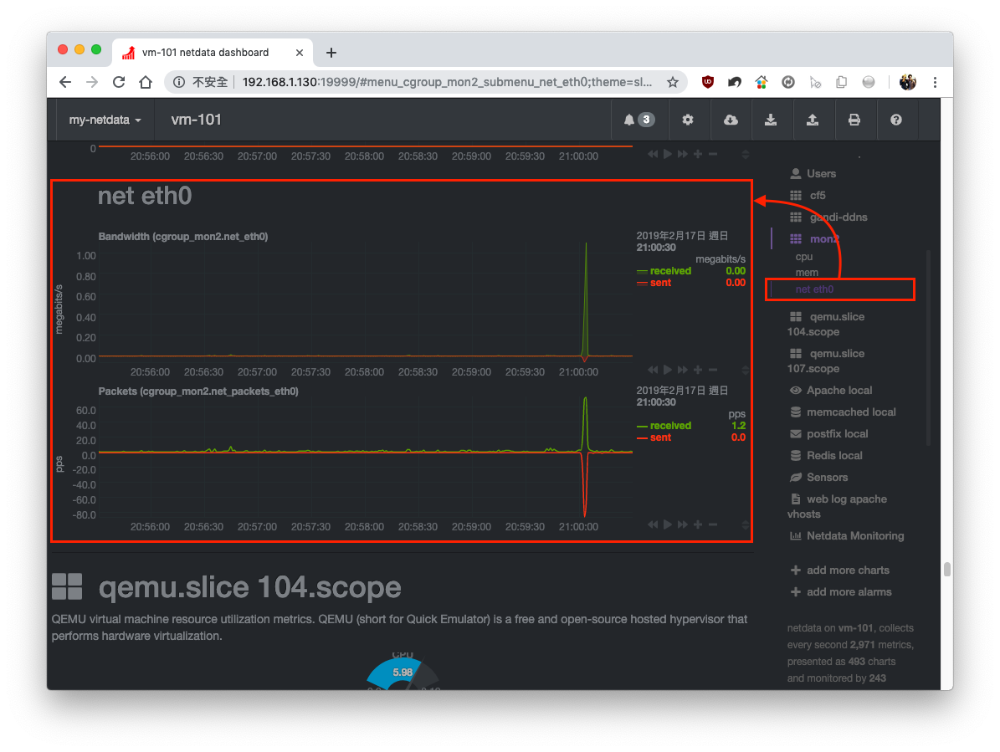Screen dimensions: 1000x752
Task: Switch to the vm-101 netdata dashboard tab
Action: [x=203, y=51]
